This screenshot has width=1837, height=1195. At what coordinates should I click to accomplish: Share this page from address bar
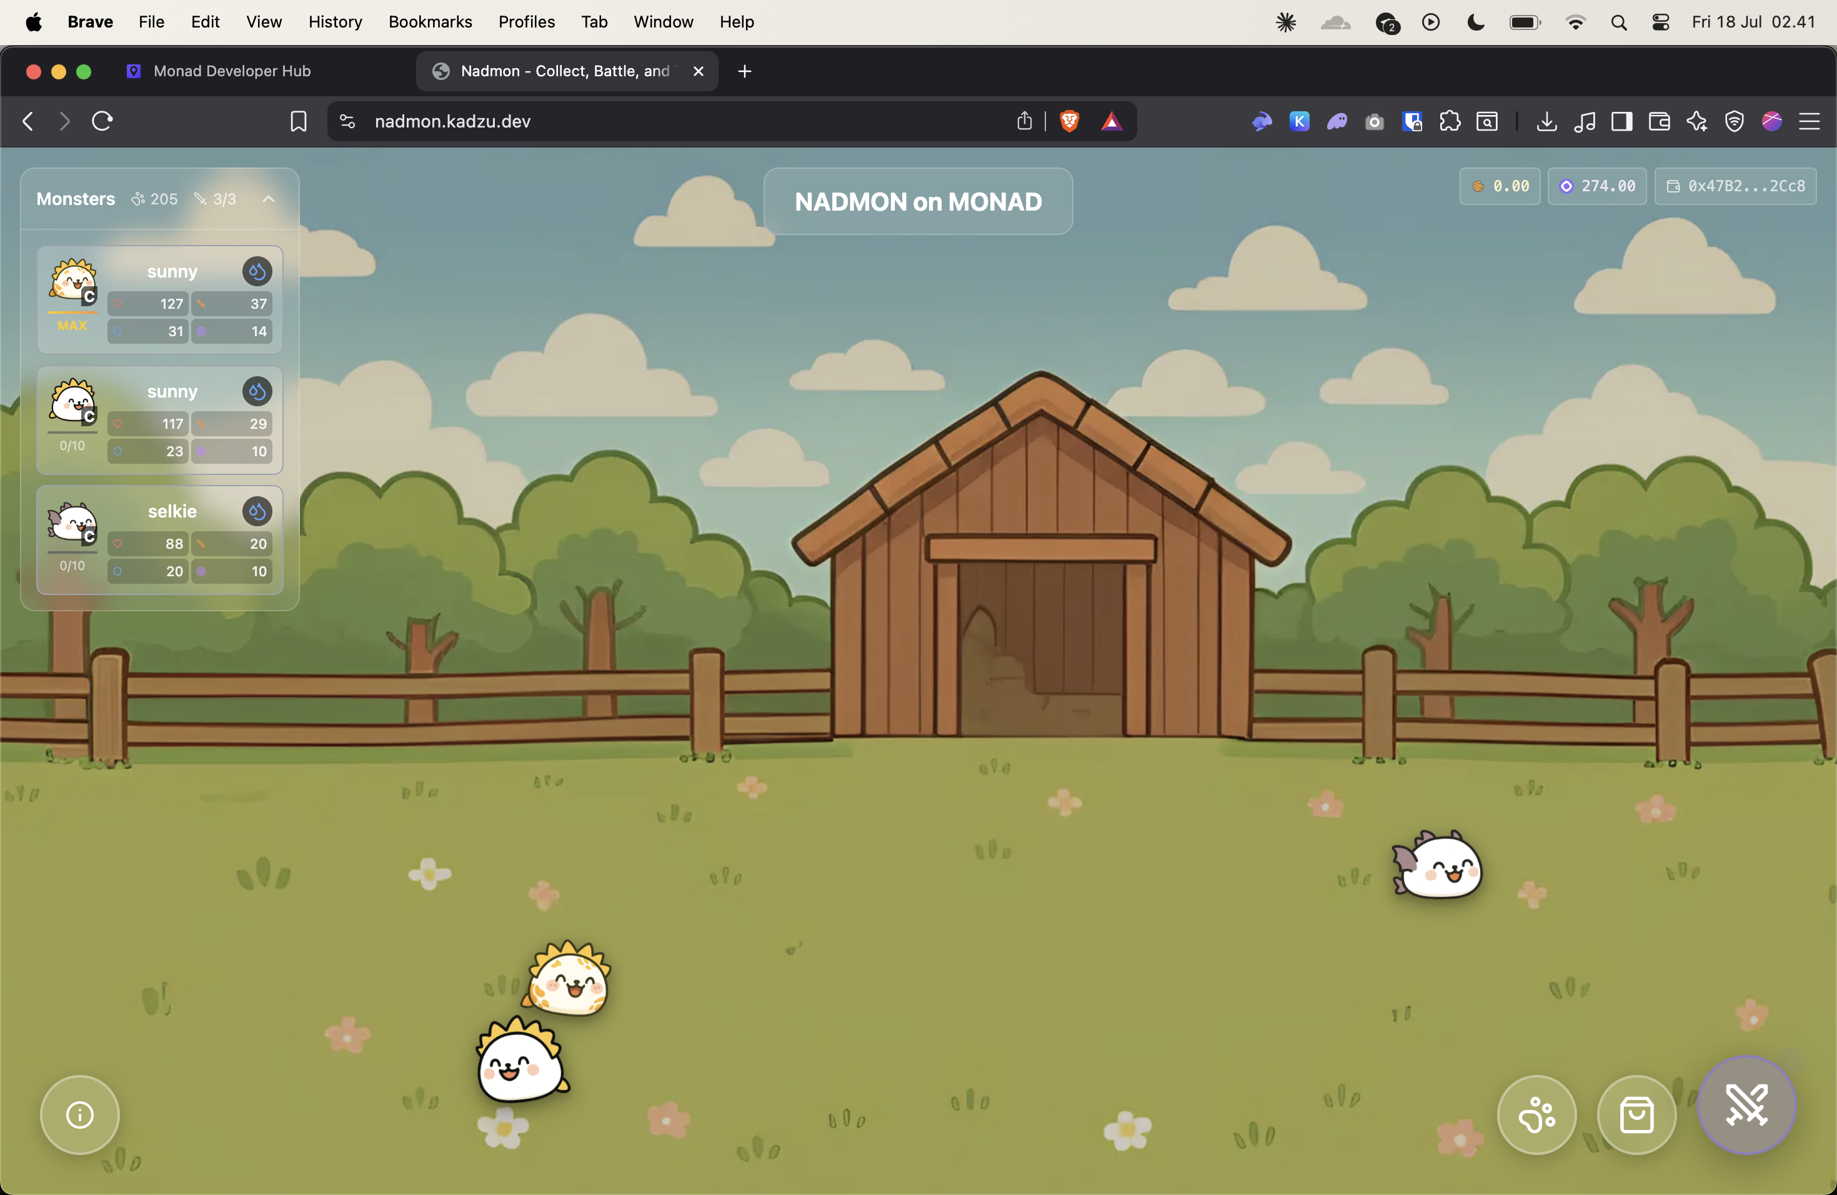1024,121
